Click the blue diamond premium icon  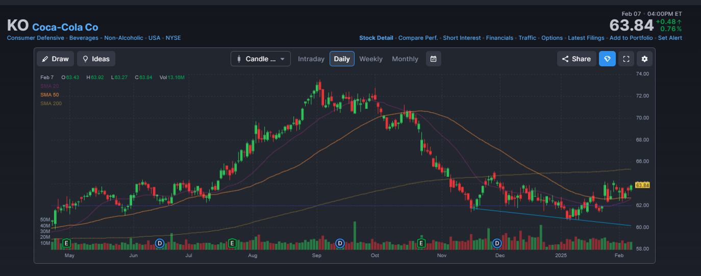click(607, 59)
